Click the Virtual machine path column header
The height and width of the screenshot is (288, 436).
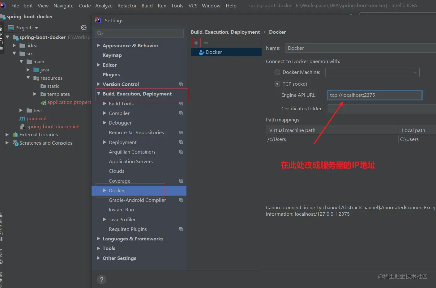pyautogui.click(x=332, y=130)
